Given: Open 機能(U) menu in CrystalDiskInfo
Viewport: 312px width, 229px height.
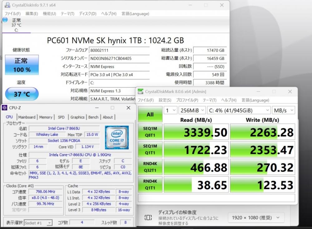Looking at the screenshot, I should [49, 13].
